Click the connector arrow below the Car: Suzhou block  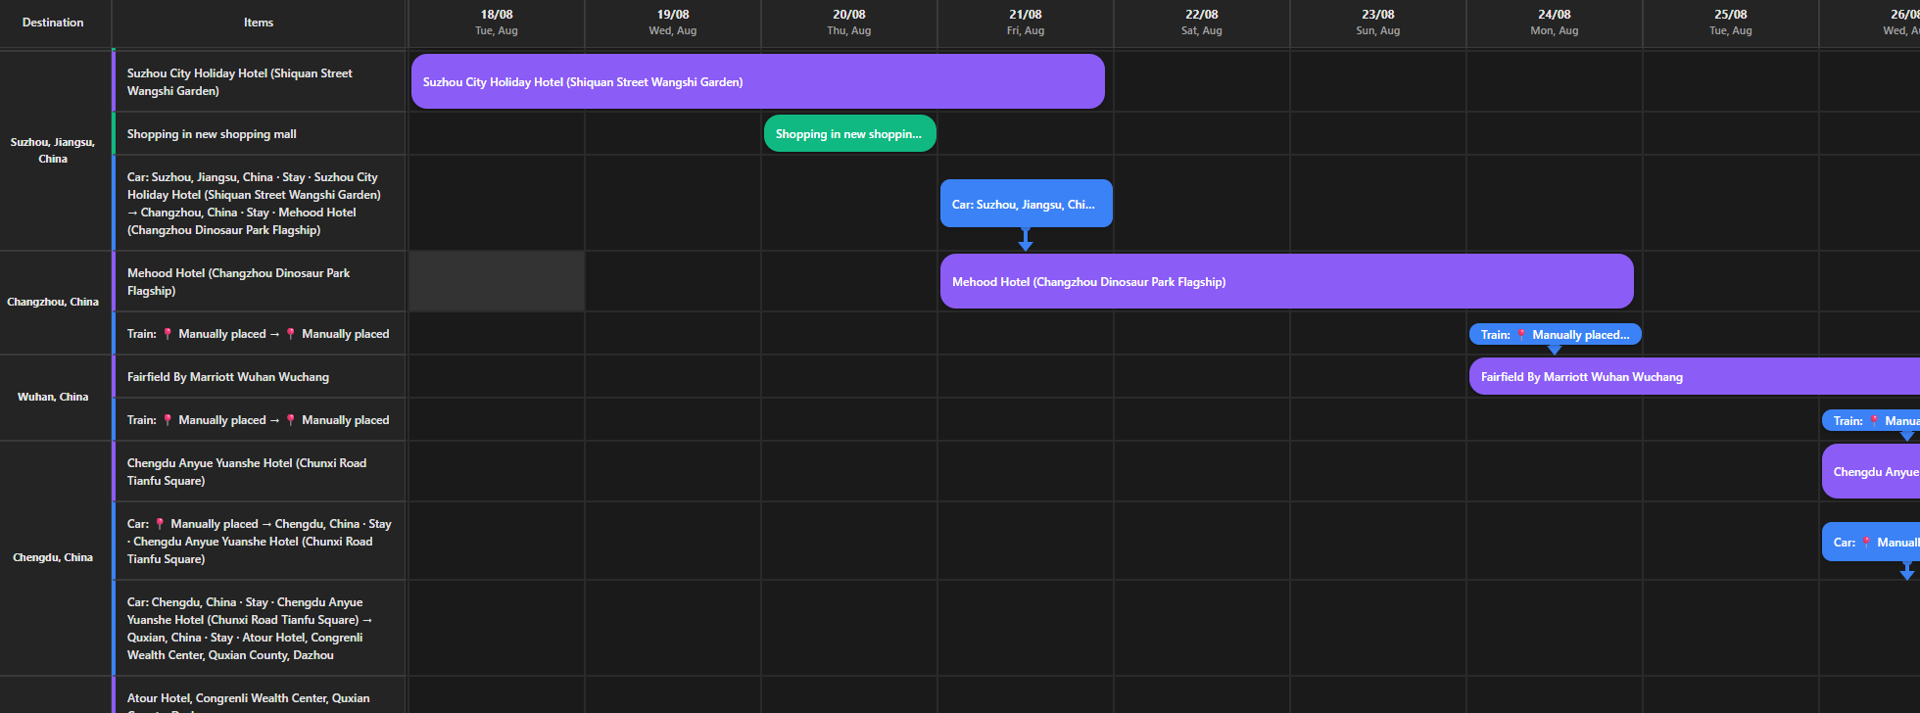[x=1026, y=239]
